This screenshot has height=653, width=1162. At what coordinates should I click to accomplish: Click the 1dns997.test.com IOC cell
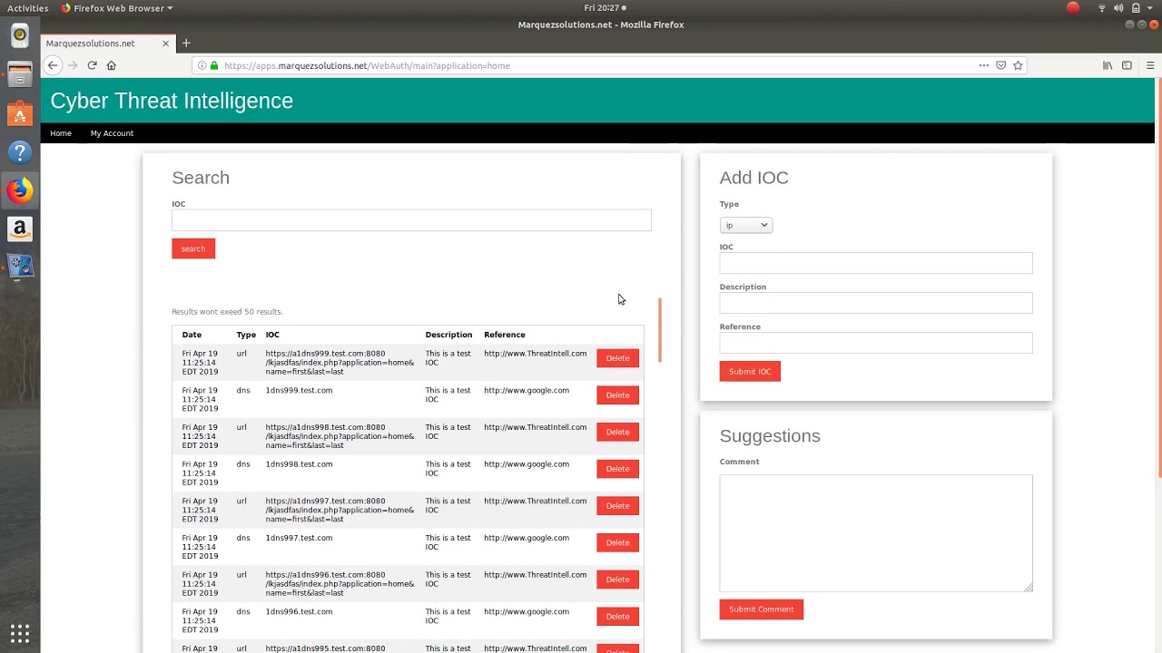tap(299, 538)
